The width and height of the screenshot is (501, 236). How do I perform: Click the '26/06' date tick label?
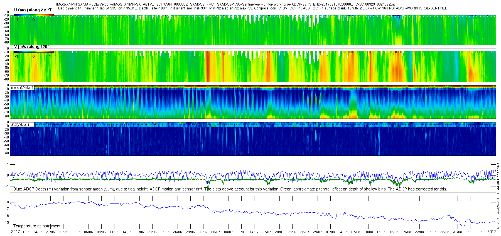click(x=178, y=232)
